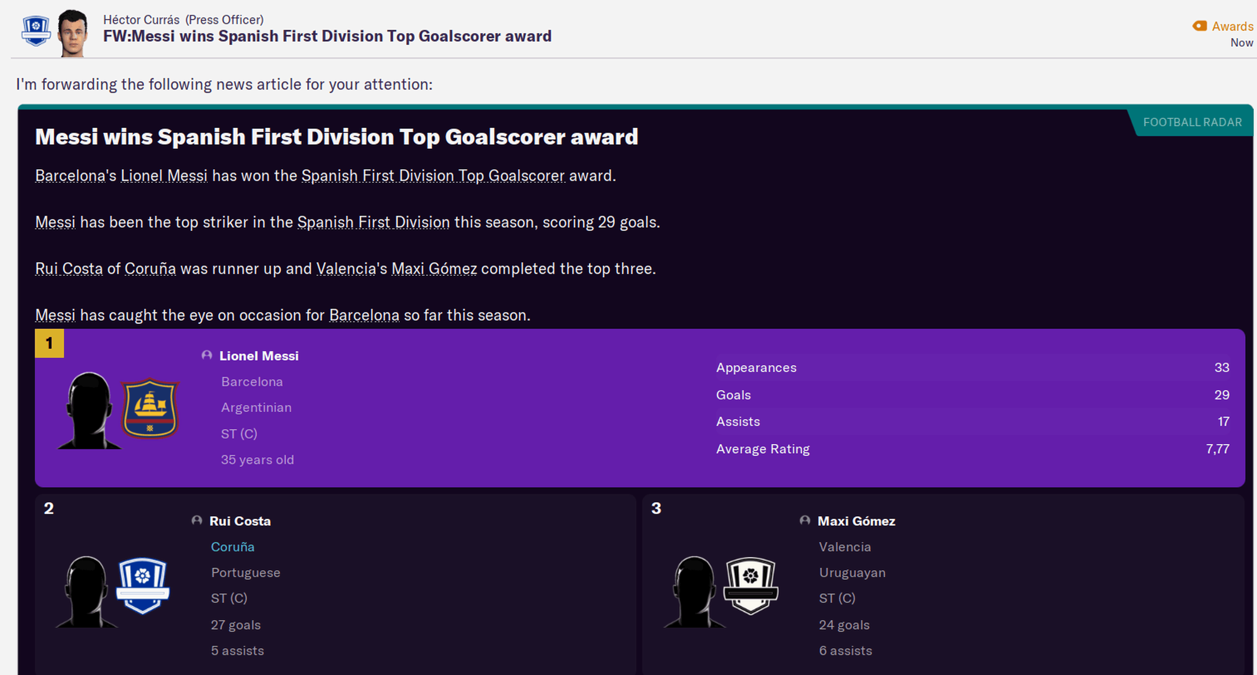The image size is (1257, 675).
Task: Click the Barcelona ship crest badge
Action: coord(150,408)
